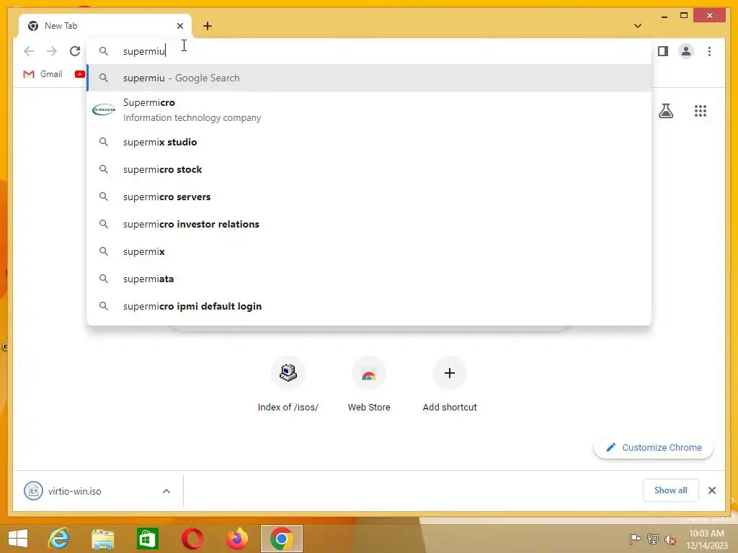
Task: Choose the 'supermicro stock' suggestion
Action: point(370,169)
